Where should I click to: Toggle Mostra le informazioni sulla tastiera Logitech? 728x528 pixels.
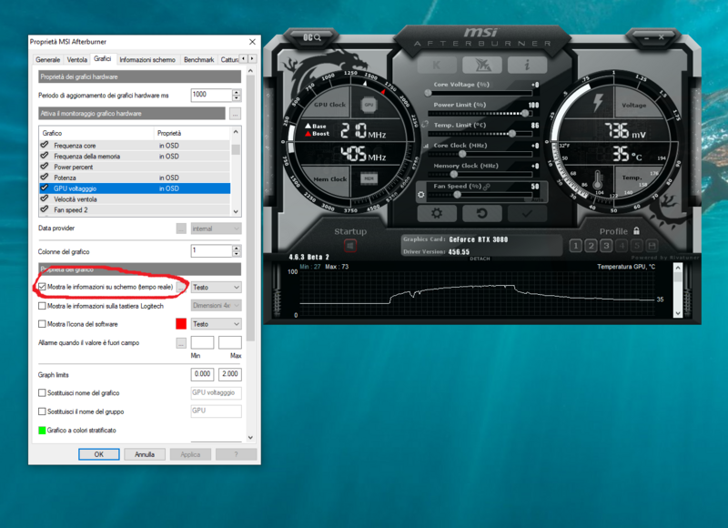(42, 306)
